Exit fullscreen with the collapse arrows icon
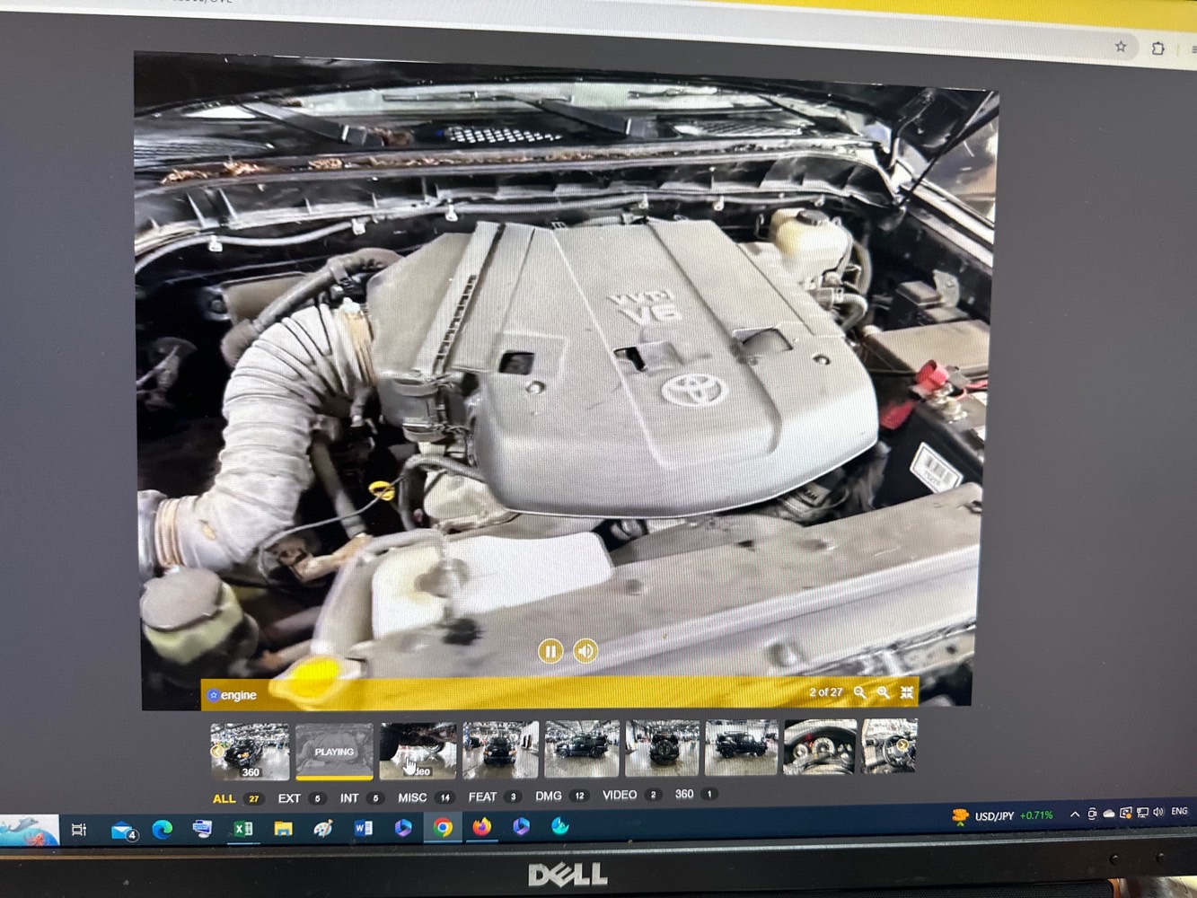The image size is (1197, 898). pyautogui.click(x=907, y=692)
